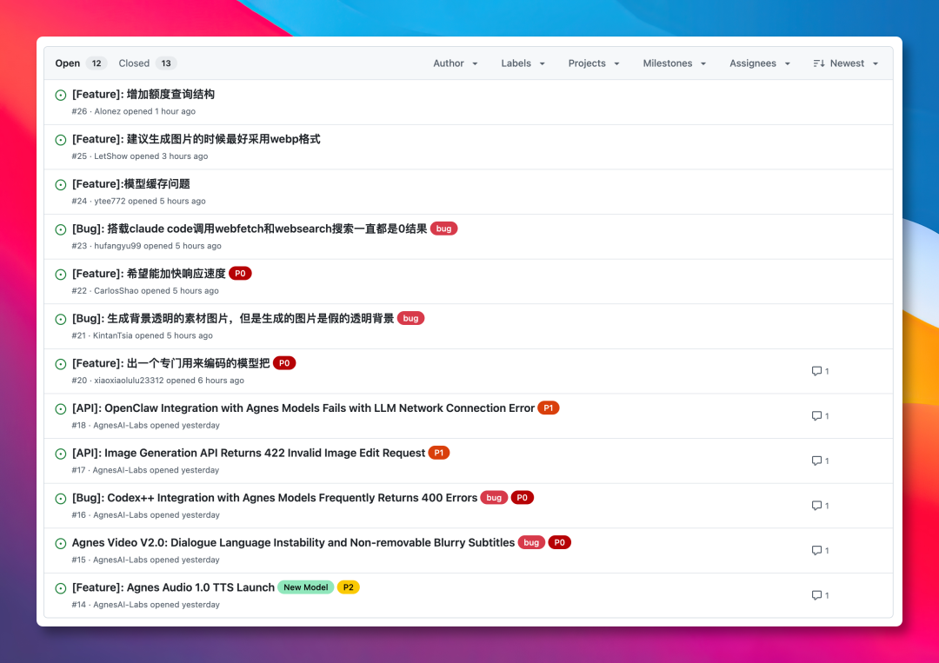Click bug label on Agnes Video issue
The image size is (939, 663).
pos(531,543)
